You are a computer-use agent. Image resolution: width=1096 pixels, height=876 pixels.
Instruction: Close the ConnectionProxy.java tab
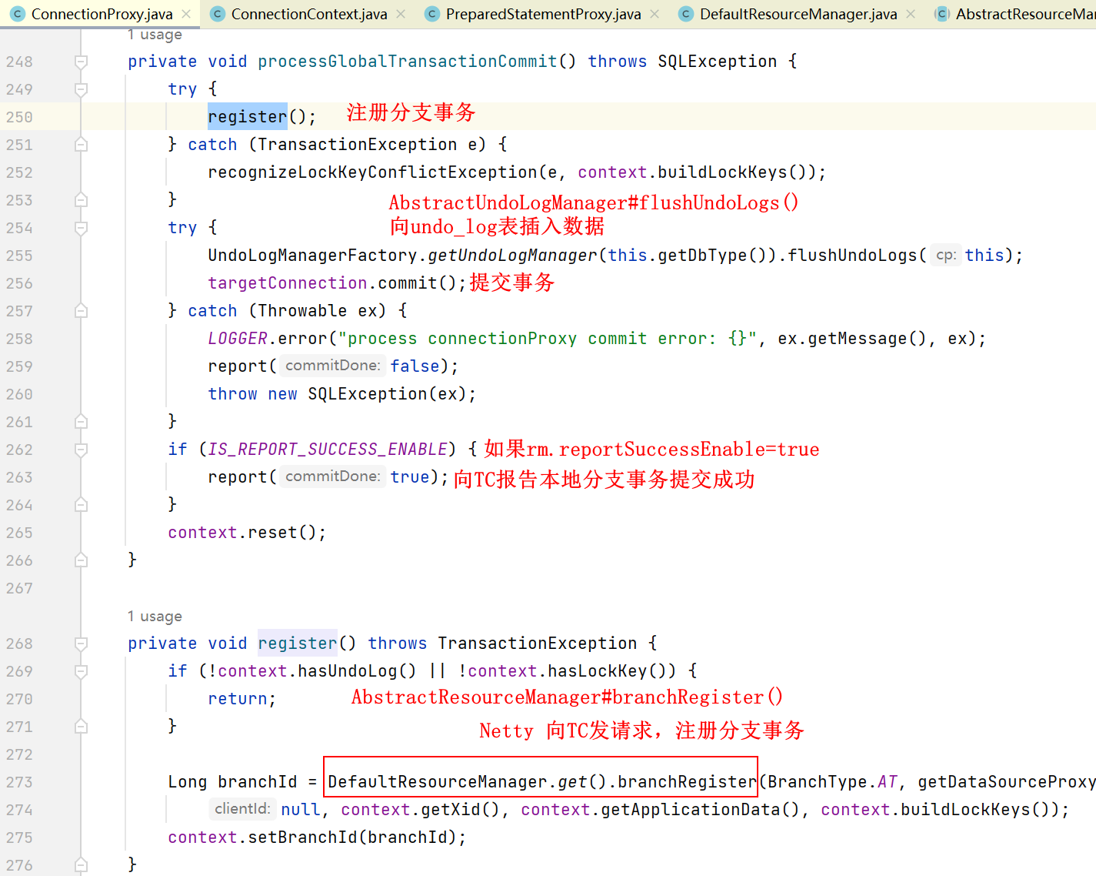tap(186, 14)
